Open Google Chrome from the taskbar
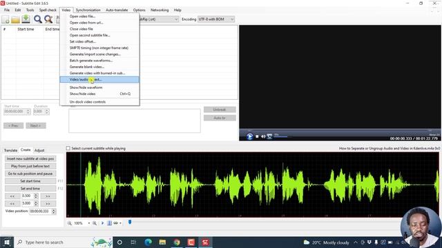This screenshot has height=248, width=442. click(177, 242)
